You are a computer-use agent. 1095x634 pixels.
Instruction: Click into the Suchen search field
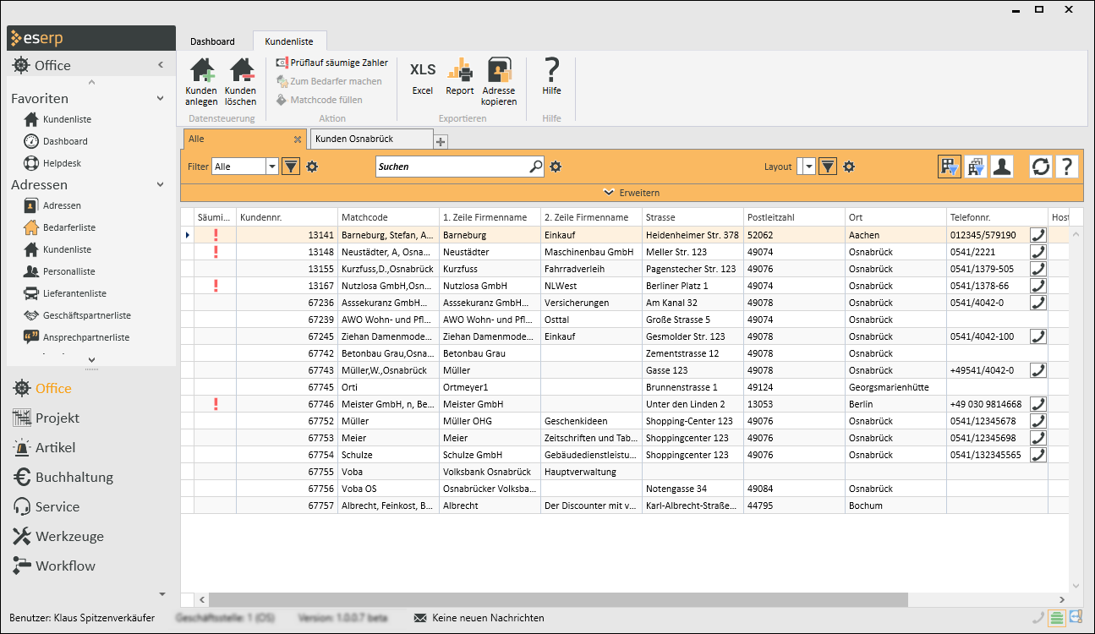[451, 167]
